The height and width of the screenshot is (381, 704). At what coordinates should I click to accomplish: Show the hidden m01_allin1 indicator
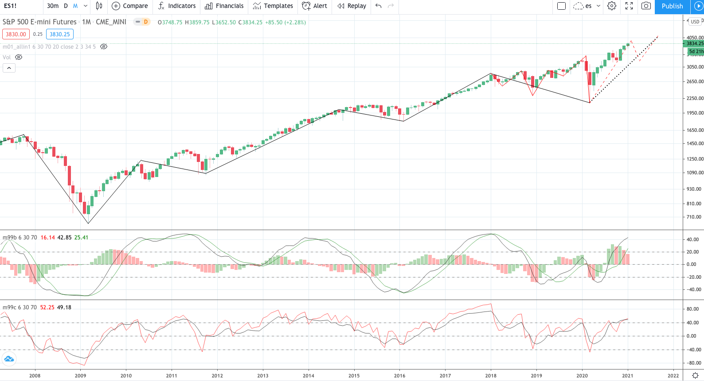pos(104,46)
